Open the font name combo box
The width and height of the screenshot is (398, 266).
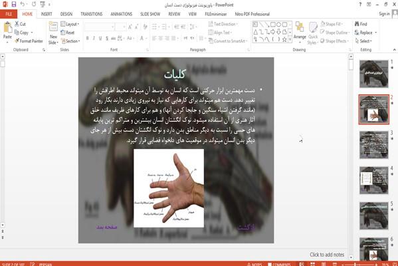click(99, 27)
